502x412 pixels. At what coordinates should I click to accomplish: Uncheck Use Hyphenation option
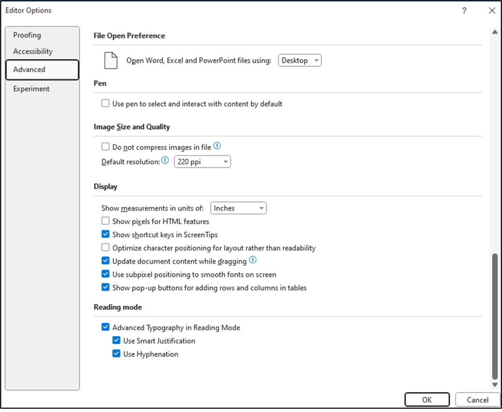(116, 354)
